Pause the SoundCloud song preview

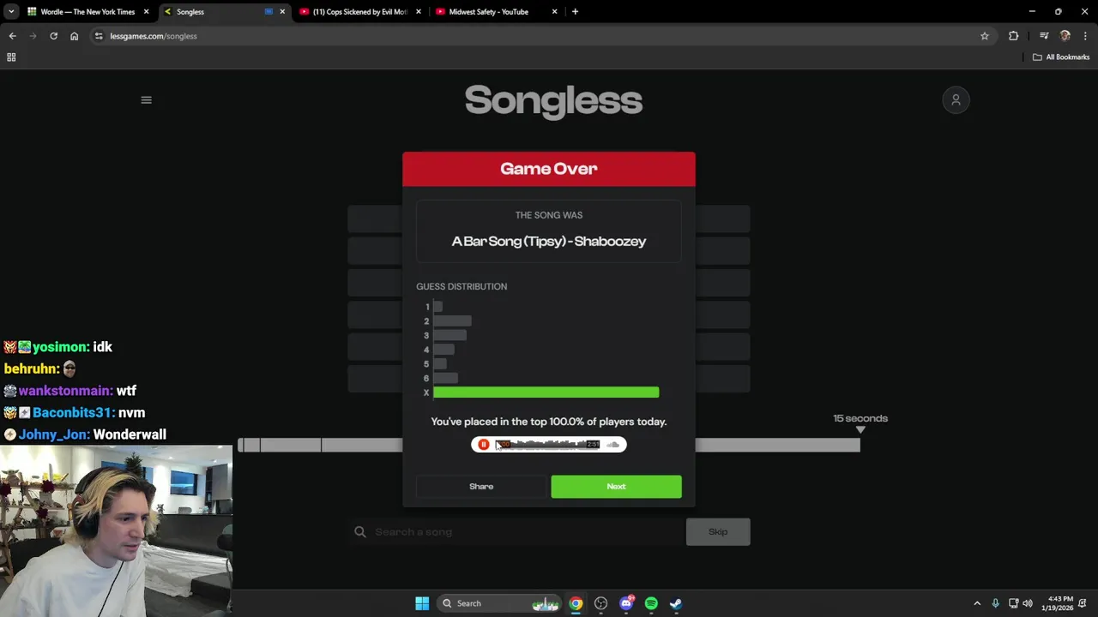click(x=484, y=445)
